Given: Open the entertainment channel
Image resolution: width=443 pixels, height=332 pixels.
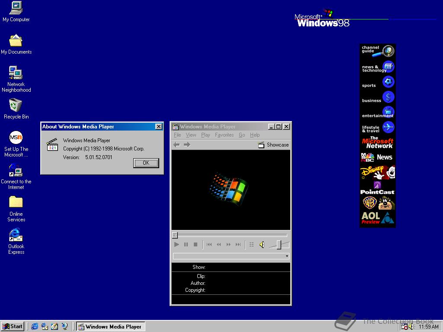Looking at the screenshot, I should click(x=377, y=113).
